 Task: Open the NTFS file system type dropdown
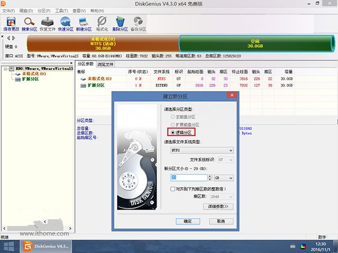(x=201, y=150)
